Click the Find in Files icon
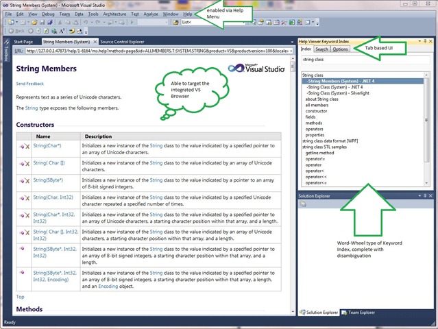 click(175, 22)
